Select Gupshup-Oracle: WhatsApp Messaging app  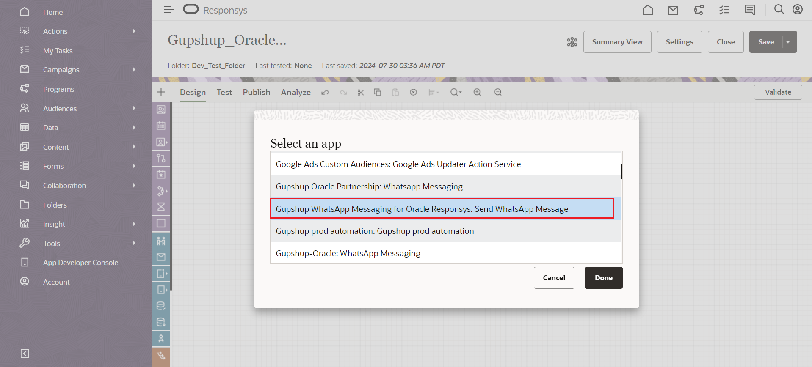[445, 253]
